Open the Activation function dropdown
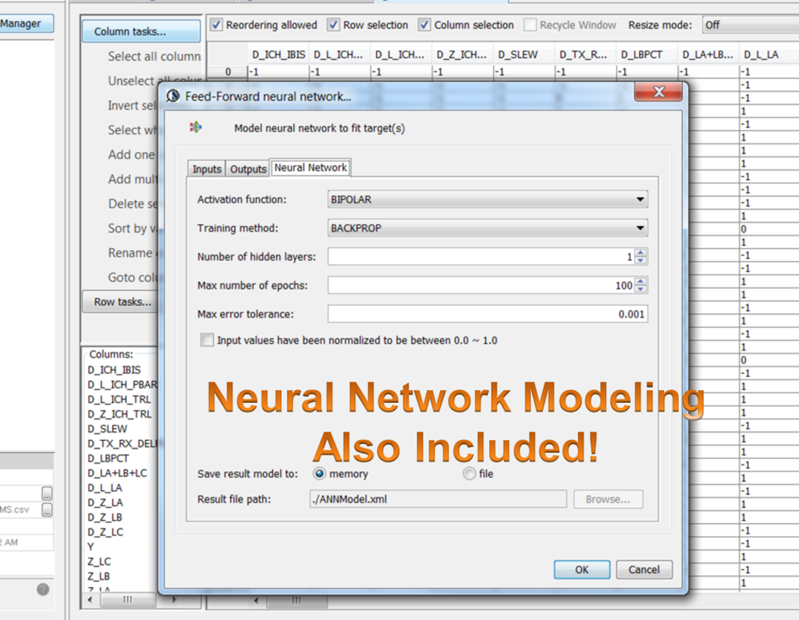 pos(487,199)
